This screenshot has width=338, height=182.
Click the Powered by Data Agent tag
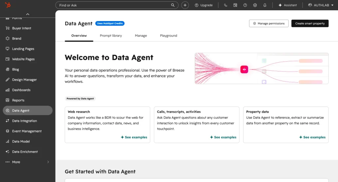80,99
